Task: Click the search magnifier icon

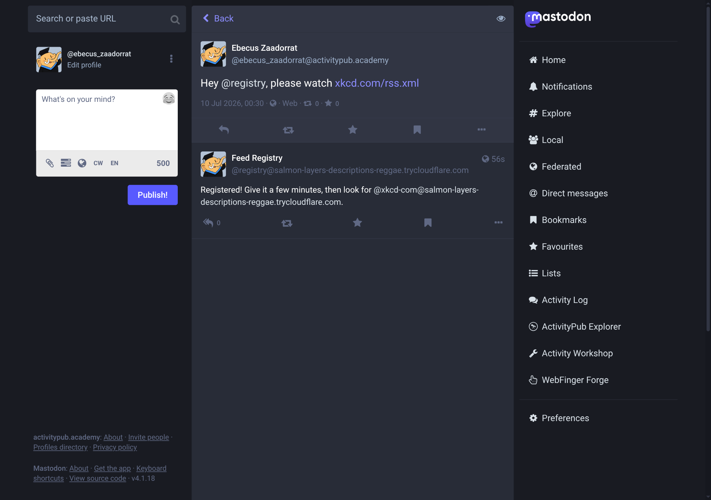Action: [175, 19]
